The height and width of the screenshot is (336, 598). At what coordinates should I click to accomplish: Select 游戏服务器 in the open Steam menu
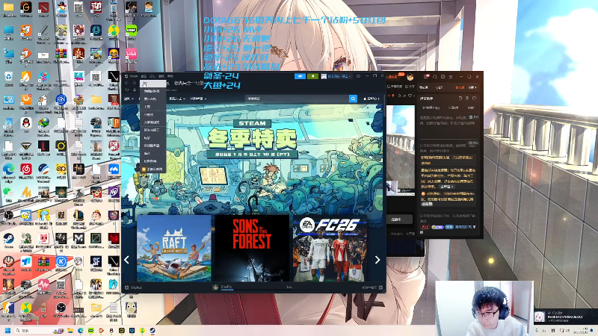(152, 146)
